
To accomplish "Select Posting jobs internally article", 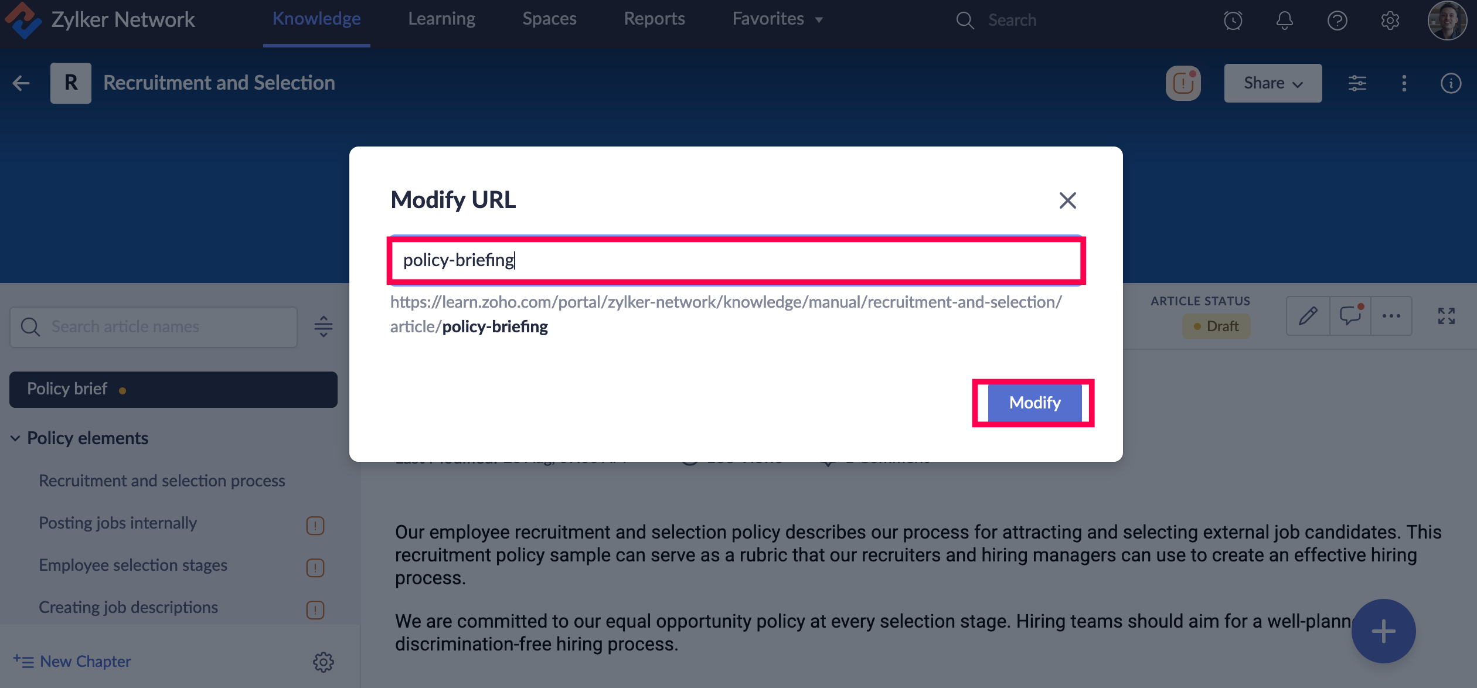I will point(118,523).
